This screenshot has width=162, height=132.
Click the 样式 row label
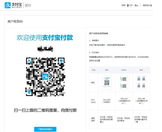(x=93, y=83)
